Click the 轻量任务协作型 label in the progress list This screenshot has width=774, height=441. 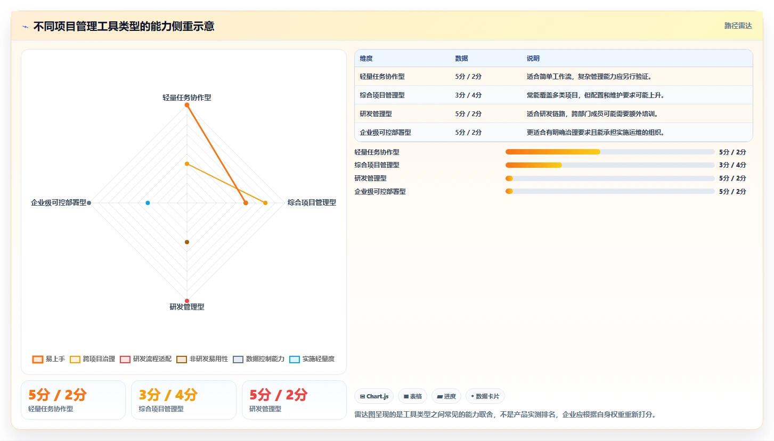pos(377,152)
